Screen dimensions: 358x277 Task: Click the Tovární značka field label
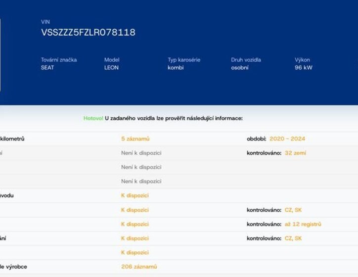coord(59,60)
